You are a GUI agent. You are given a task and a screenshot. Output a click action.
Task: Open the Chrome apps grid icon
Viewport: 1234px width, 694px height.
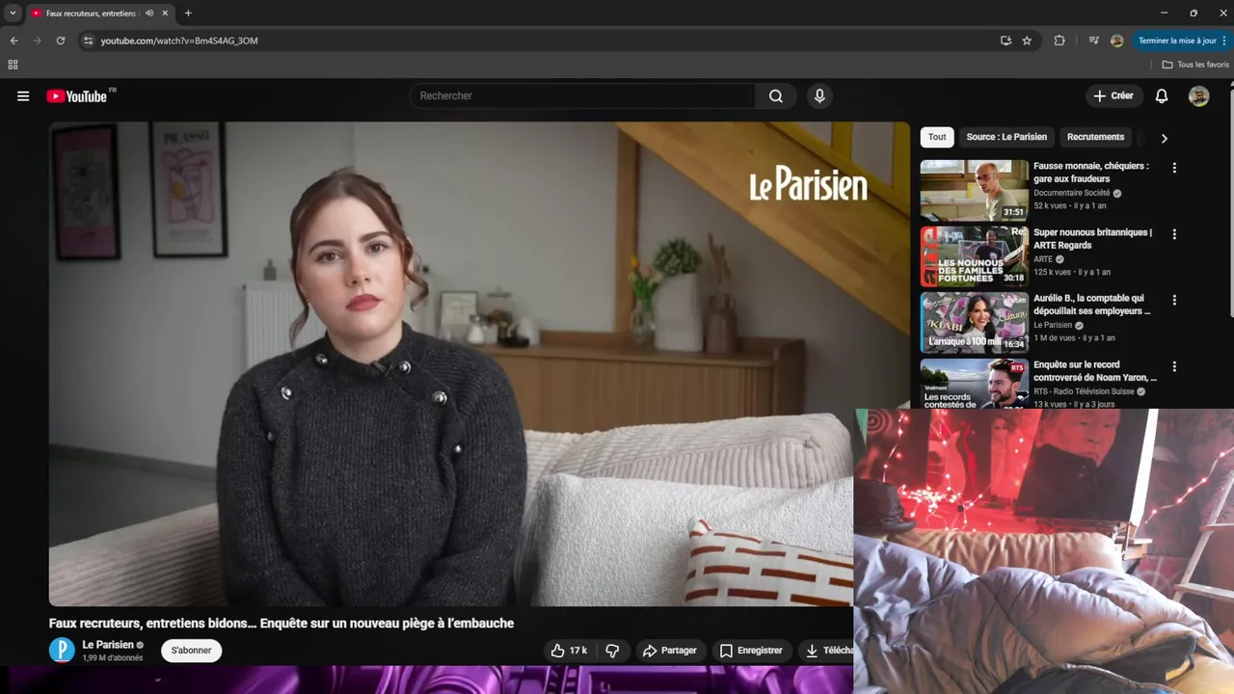click(x=13, y=65)
